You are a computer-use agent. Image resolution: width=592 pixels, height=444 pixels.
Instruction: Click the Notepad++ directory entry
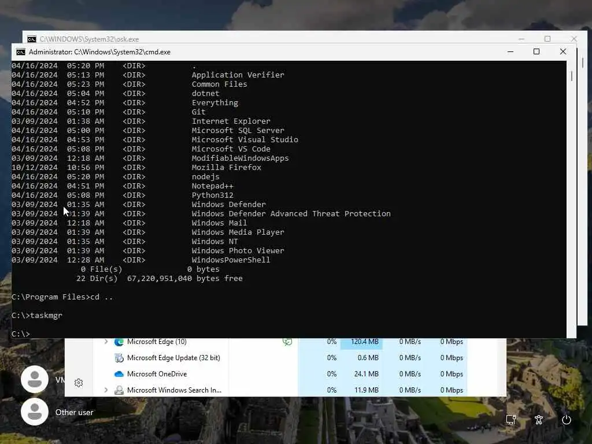pyautogui.click(x=213, y=186)
